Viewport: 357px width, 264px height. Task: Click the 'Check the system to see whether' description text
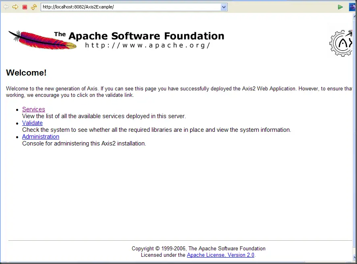click(156, 130)
